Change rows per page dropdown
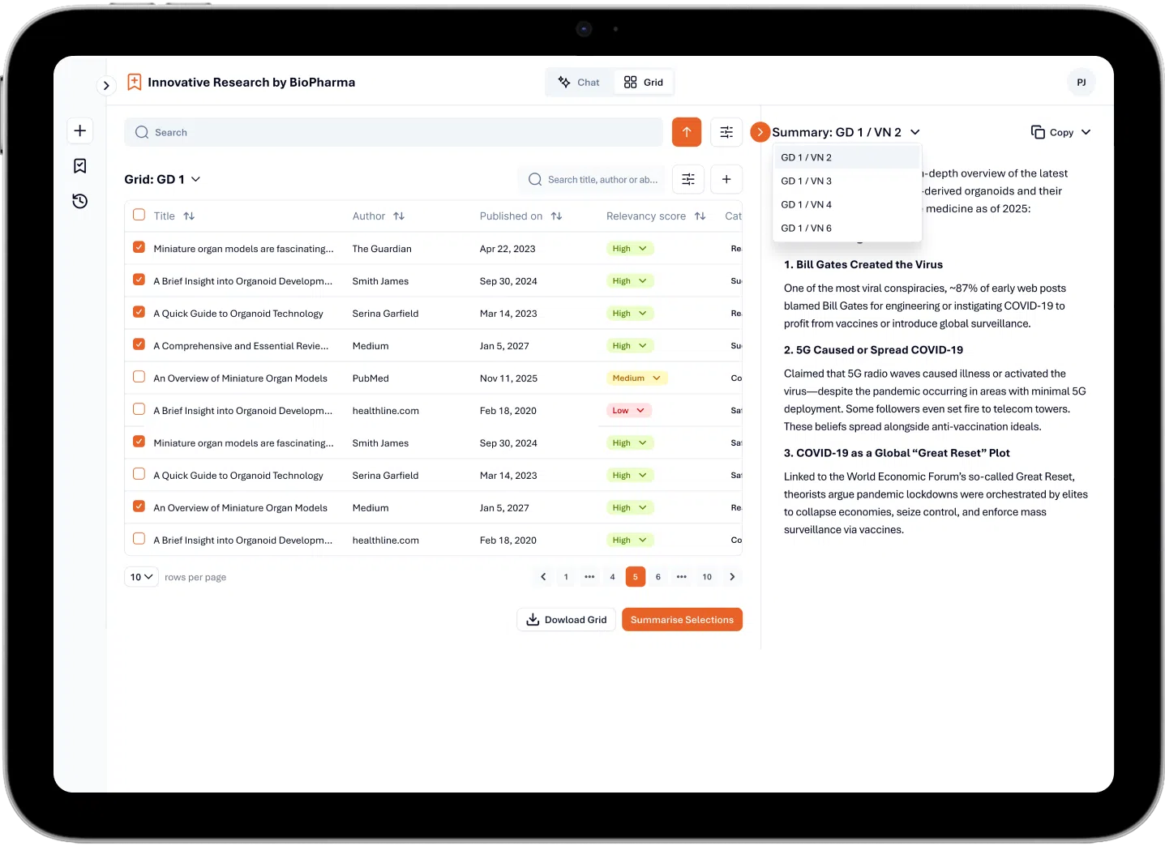The width and height of the screenshot is (1165, 846). 140,576
